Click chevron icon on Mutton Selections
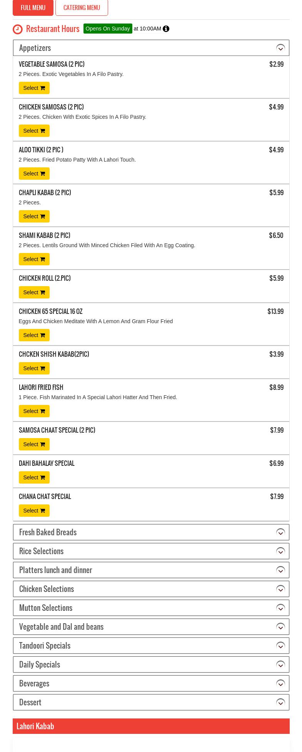The width and height of the screenshot is (302, 752). (x=280, y=608)
